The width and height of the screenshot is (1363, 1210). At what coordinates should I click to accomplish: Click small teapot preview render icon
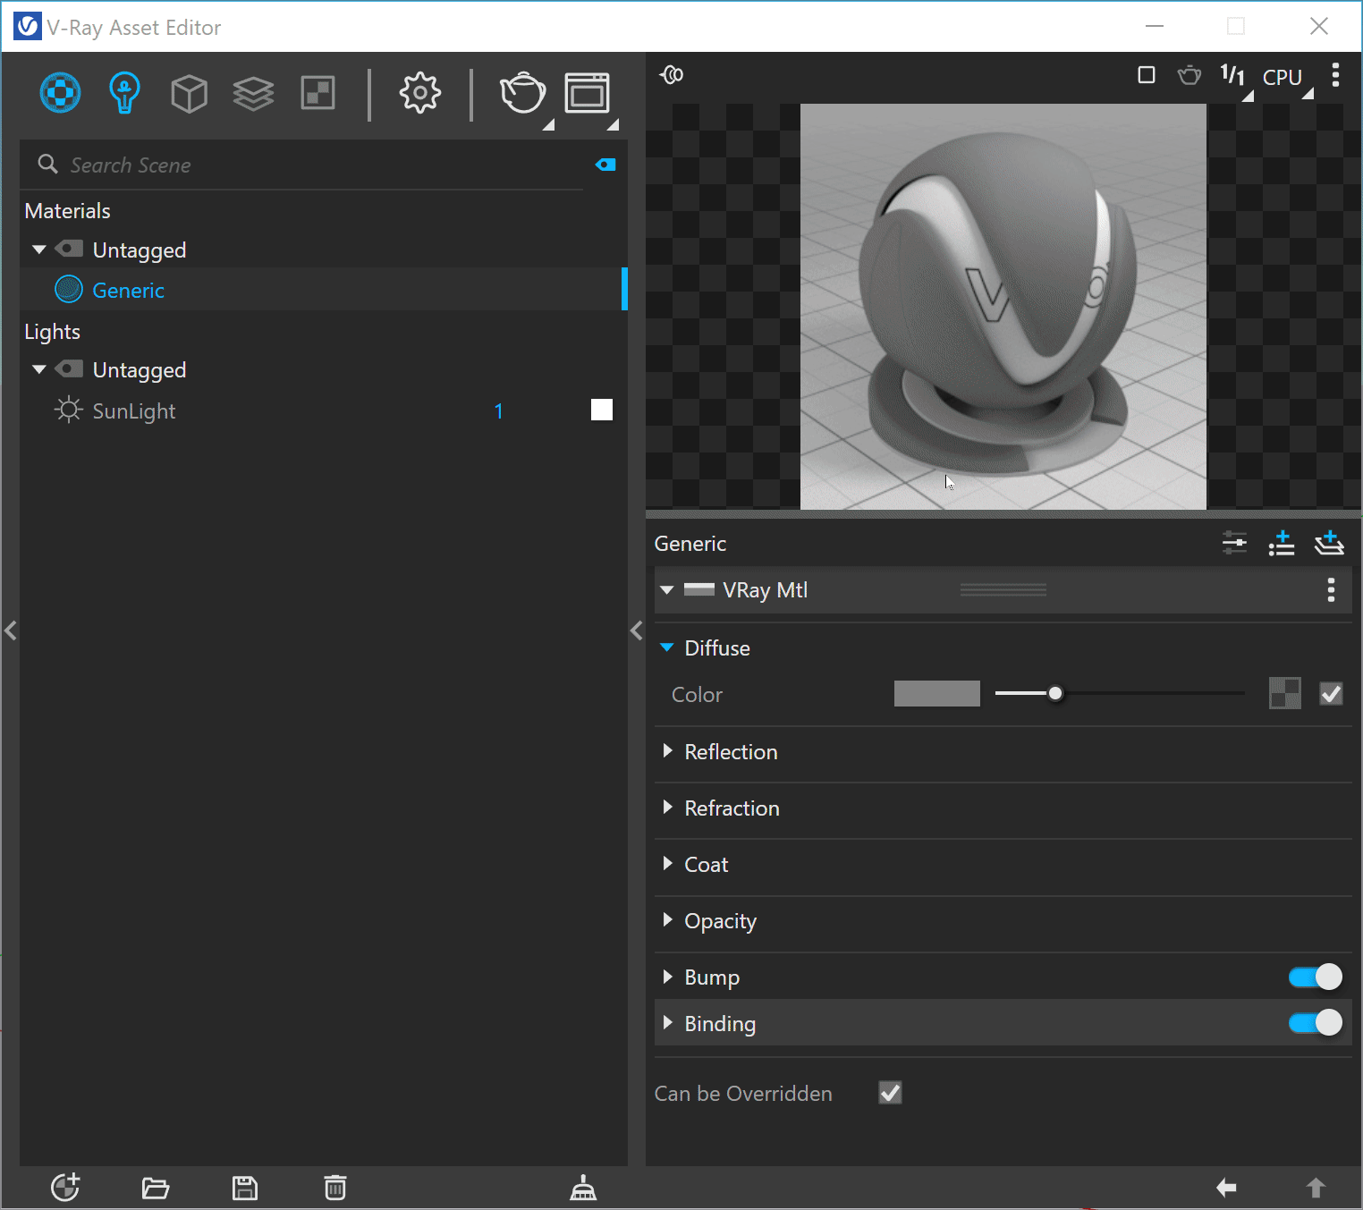click(1189, 75)
